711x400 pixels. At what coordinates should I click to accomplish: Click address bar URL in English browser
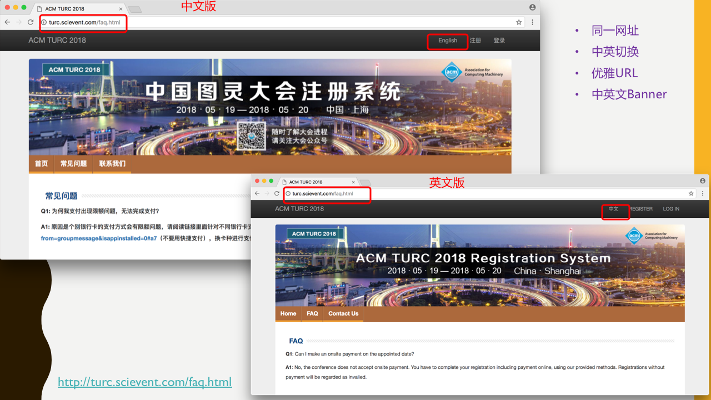click(323, 193)
